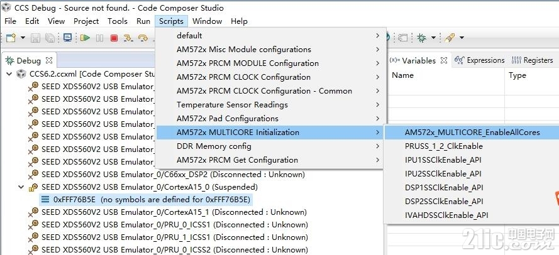Click the Step Over arrow icon

click(143, 38)
